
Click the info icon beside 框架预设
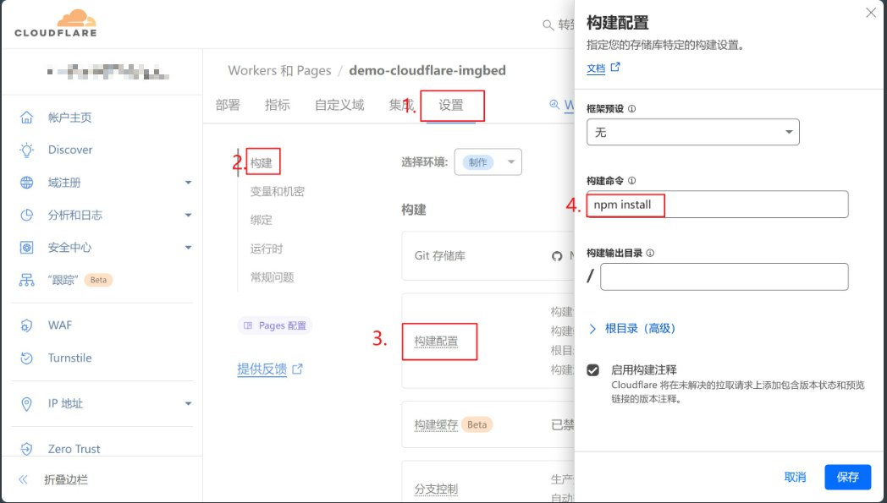[x=632, y=109]
